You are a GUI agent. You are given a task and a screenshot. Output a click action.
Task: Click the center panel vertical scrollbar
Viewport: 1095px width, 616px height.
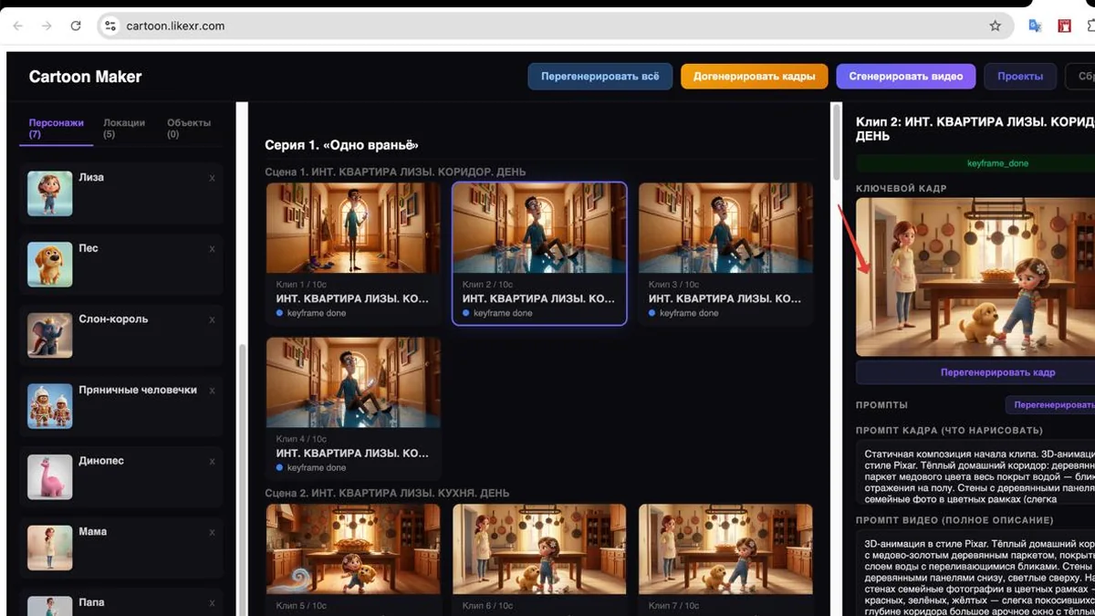click(x=835, y=141)
